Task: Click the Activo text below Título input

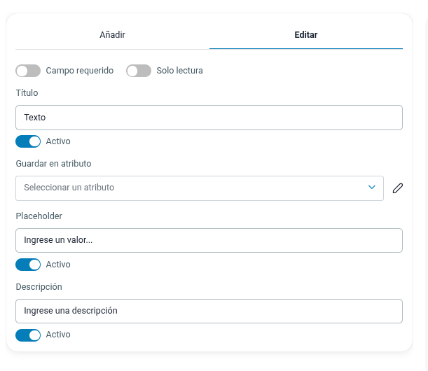Action: [58, 141]
